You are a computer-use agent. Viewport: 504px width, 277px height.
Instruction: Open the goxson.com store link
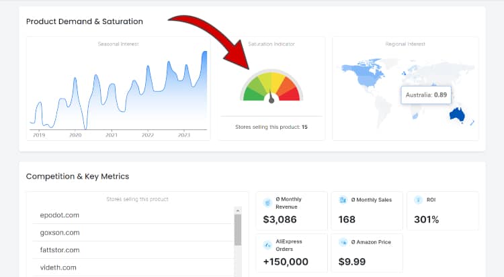click(60, 232)
